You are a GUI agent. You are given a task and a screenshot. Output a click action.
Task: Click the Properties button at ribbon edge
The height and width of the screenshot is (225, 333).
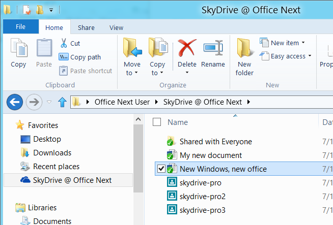(x=326, y=55)
